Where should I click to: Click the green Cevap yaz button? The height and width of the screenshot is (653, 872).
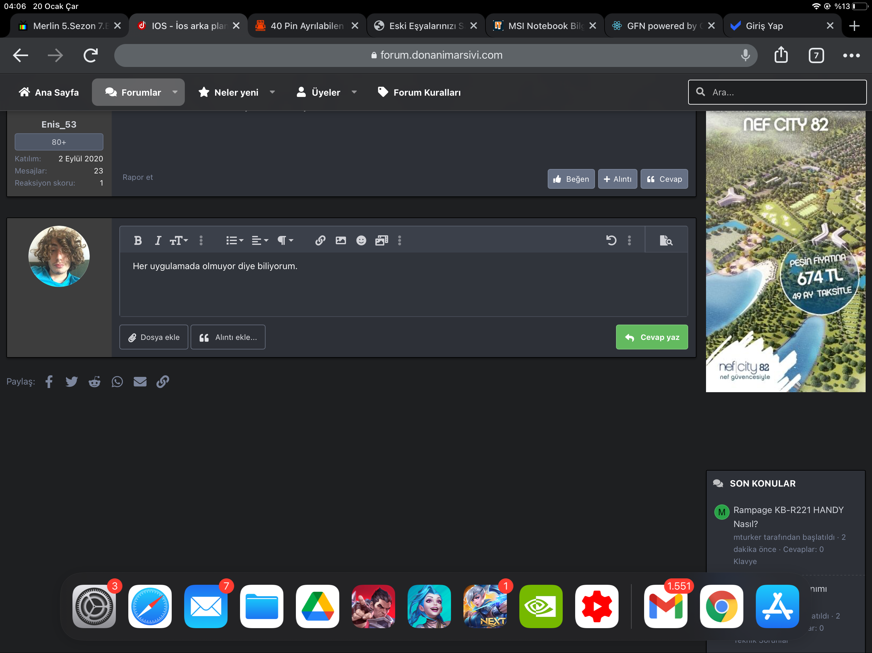[x=652, y=337]
